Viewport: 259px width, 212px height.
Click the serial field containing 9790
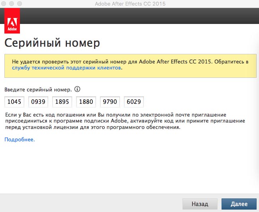(x=110, y=102)
